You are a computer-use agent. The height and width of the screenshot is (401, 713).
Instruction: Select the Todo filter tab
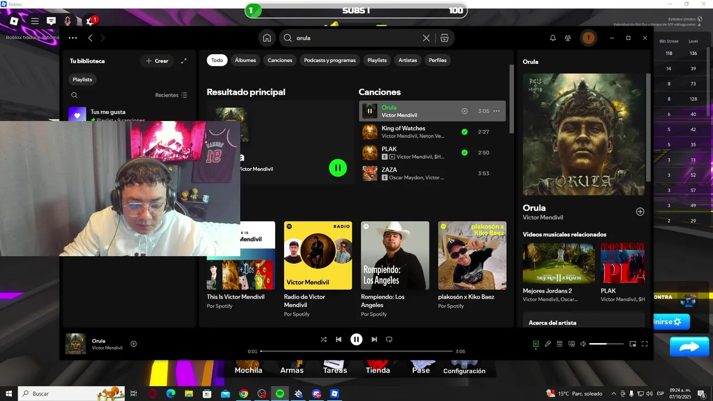217,60
